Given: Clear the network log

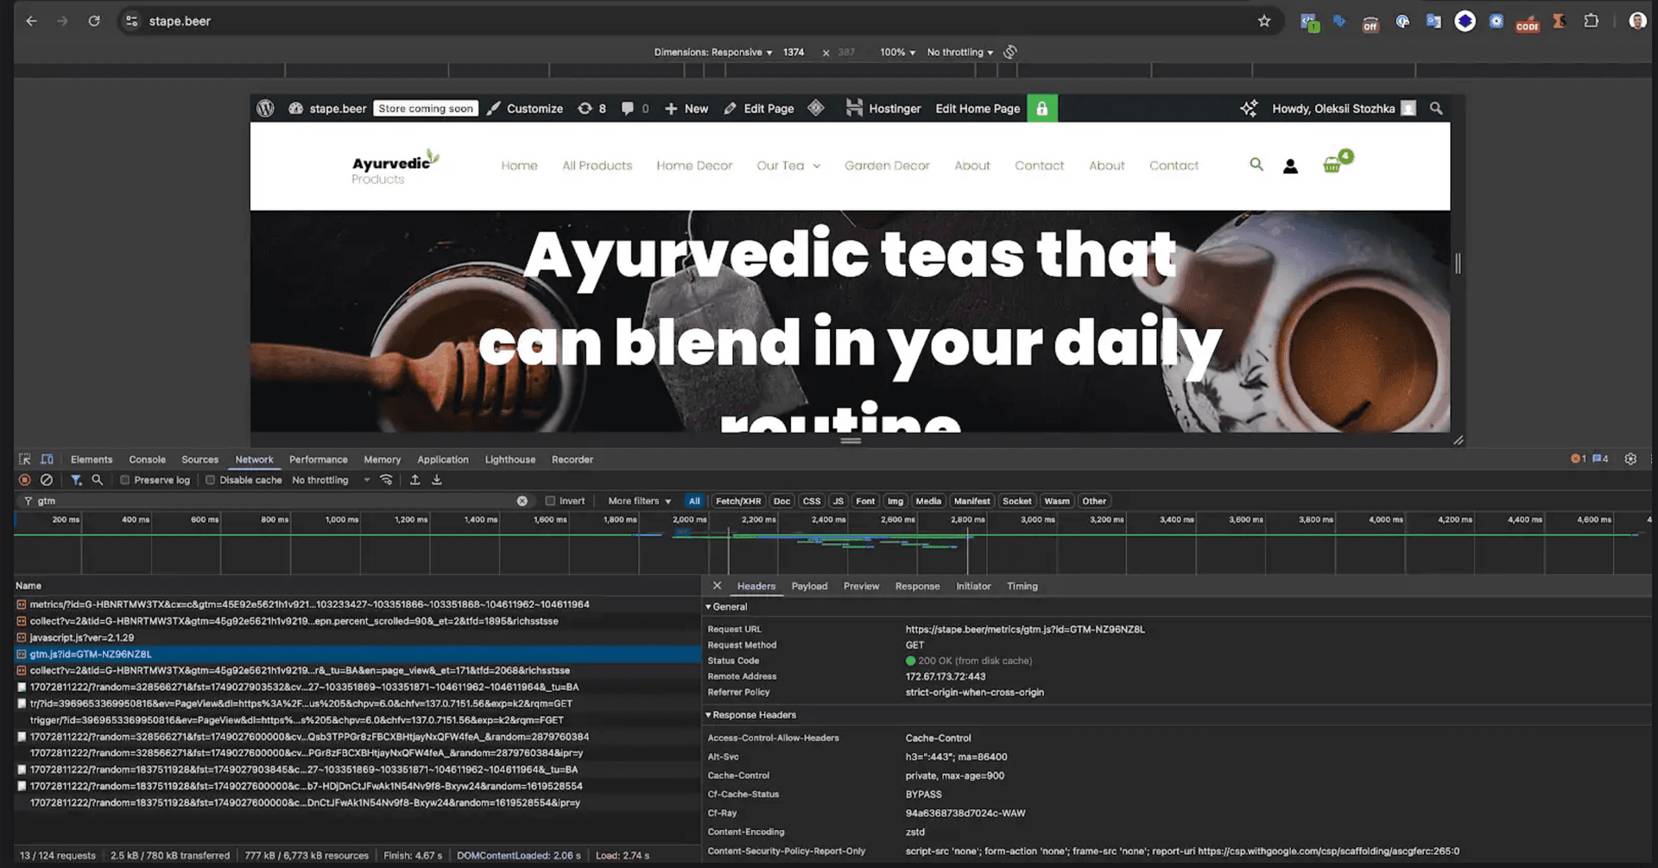Looking at the screenshot, I should 47,480.
